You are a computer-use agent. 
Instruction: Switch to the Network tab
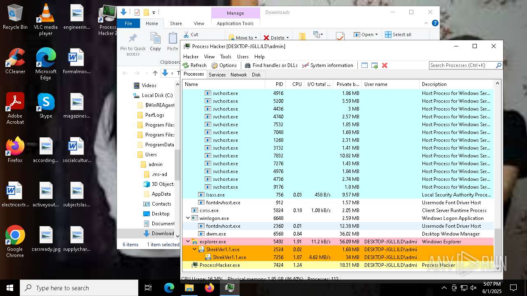pos(239,75)
